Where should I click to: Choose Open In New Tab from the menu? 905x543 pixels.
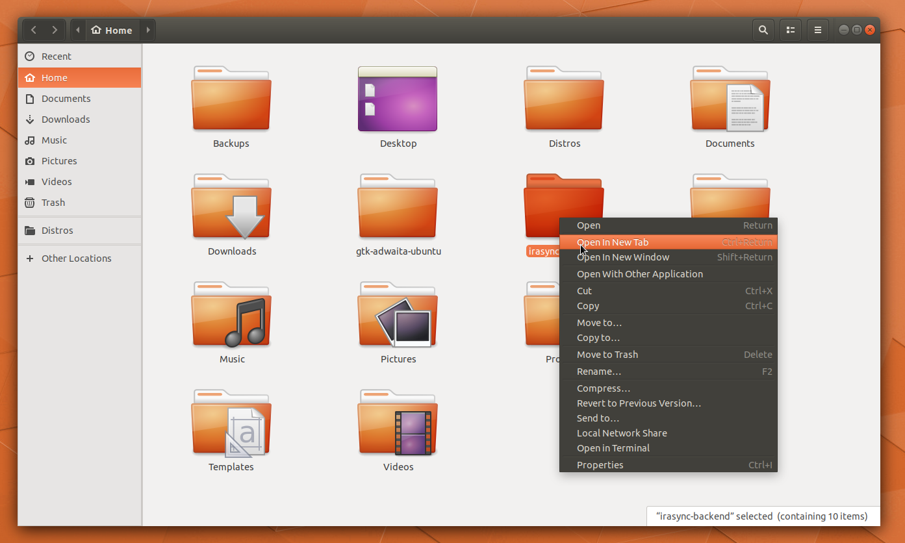point(613,242)
